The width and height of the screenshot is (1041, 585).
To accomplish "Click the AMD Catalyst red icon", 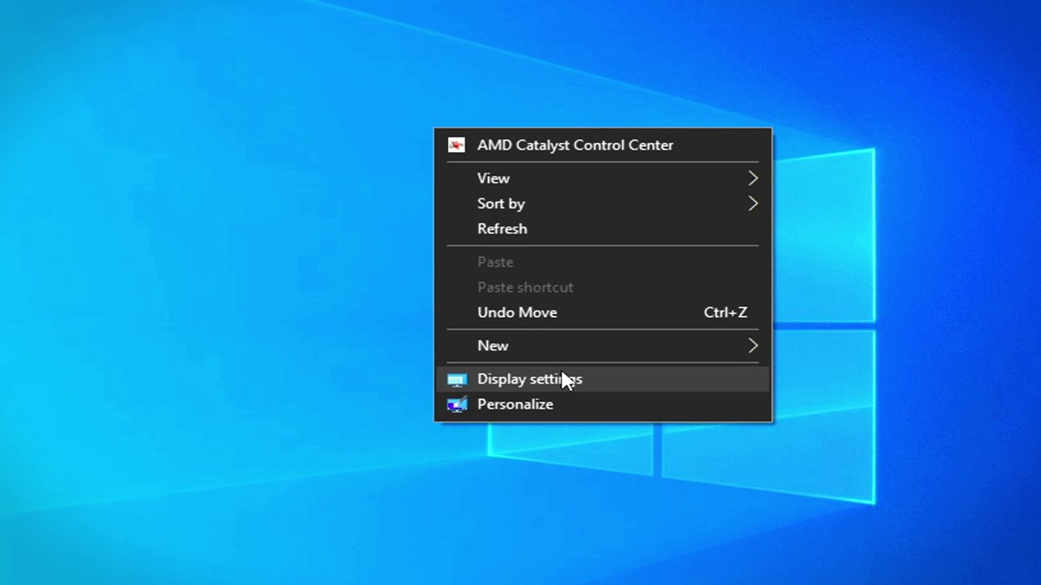I will click(456, 145).
